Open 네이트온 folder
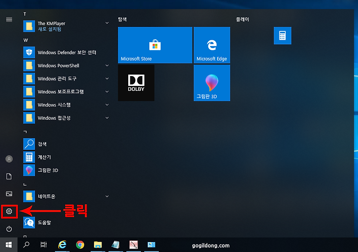Screen dimensions: 358x252 pyautogui.click(x=67, y=196)
